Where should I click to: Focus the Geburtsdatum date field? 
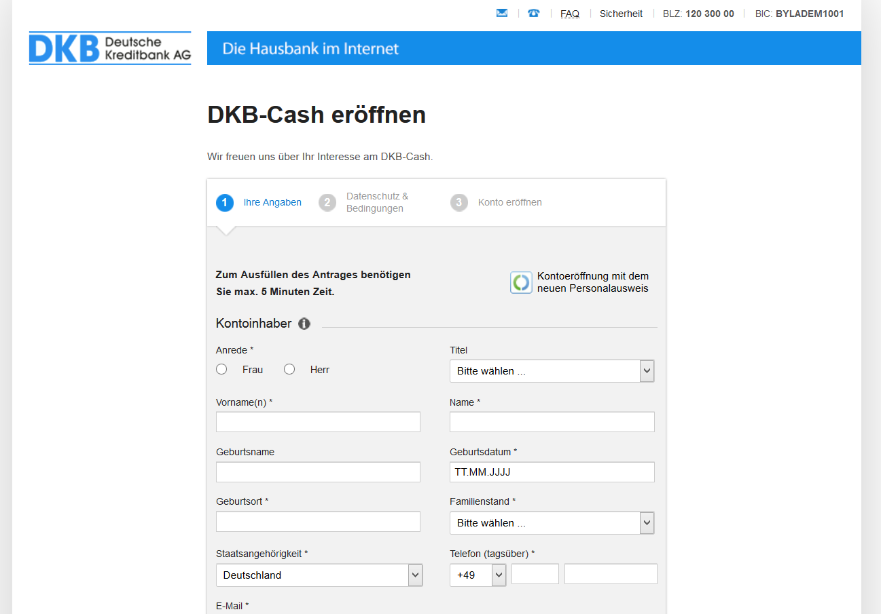[x=552, y=472]
